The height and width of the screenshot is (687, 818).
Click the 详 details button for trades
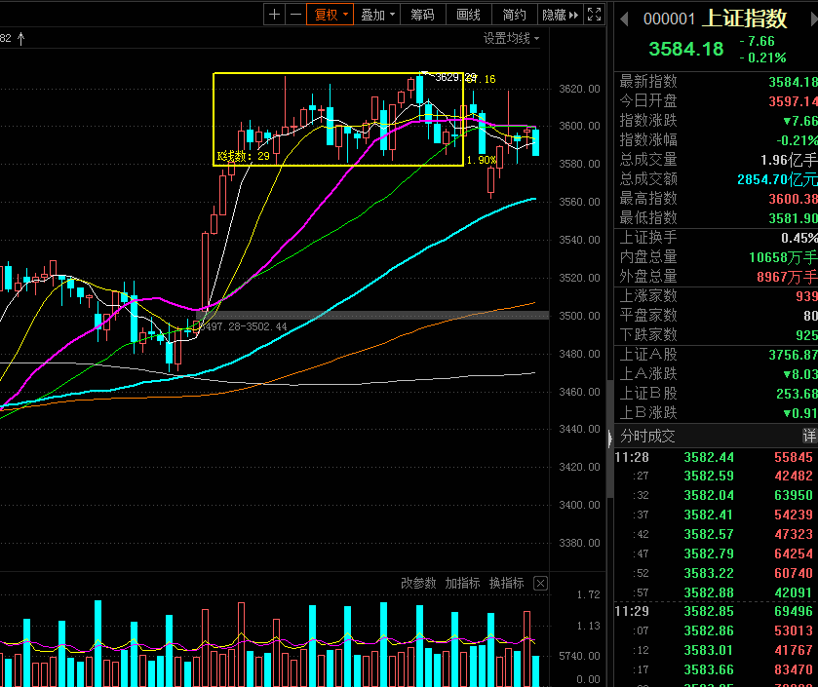(x=808, y=437)
